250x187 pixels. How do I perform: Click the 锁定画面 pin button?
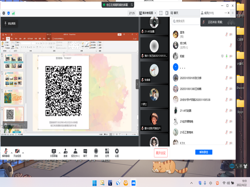click(x=10, y=23)
